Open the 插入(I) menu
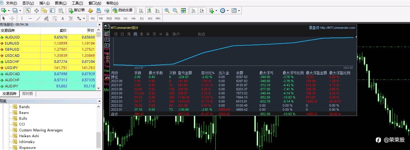 [x=45, y=3]
